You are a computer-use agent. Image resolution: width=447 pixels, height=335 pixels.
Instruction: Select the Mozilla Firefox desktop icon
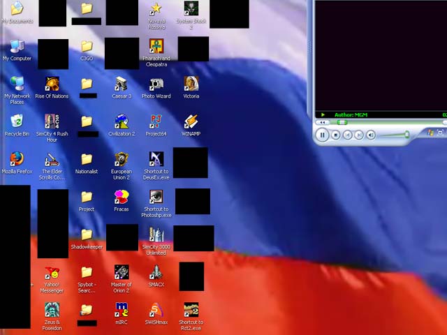pyautogui.click(x=17, y=160)
